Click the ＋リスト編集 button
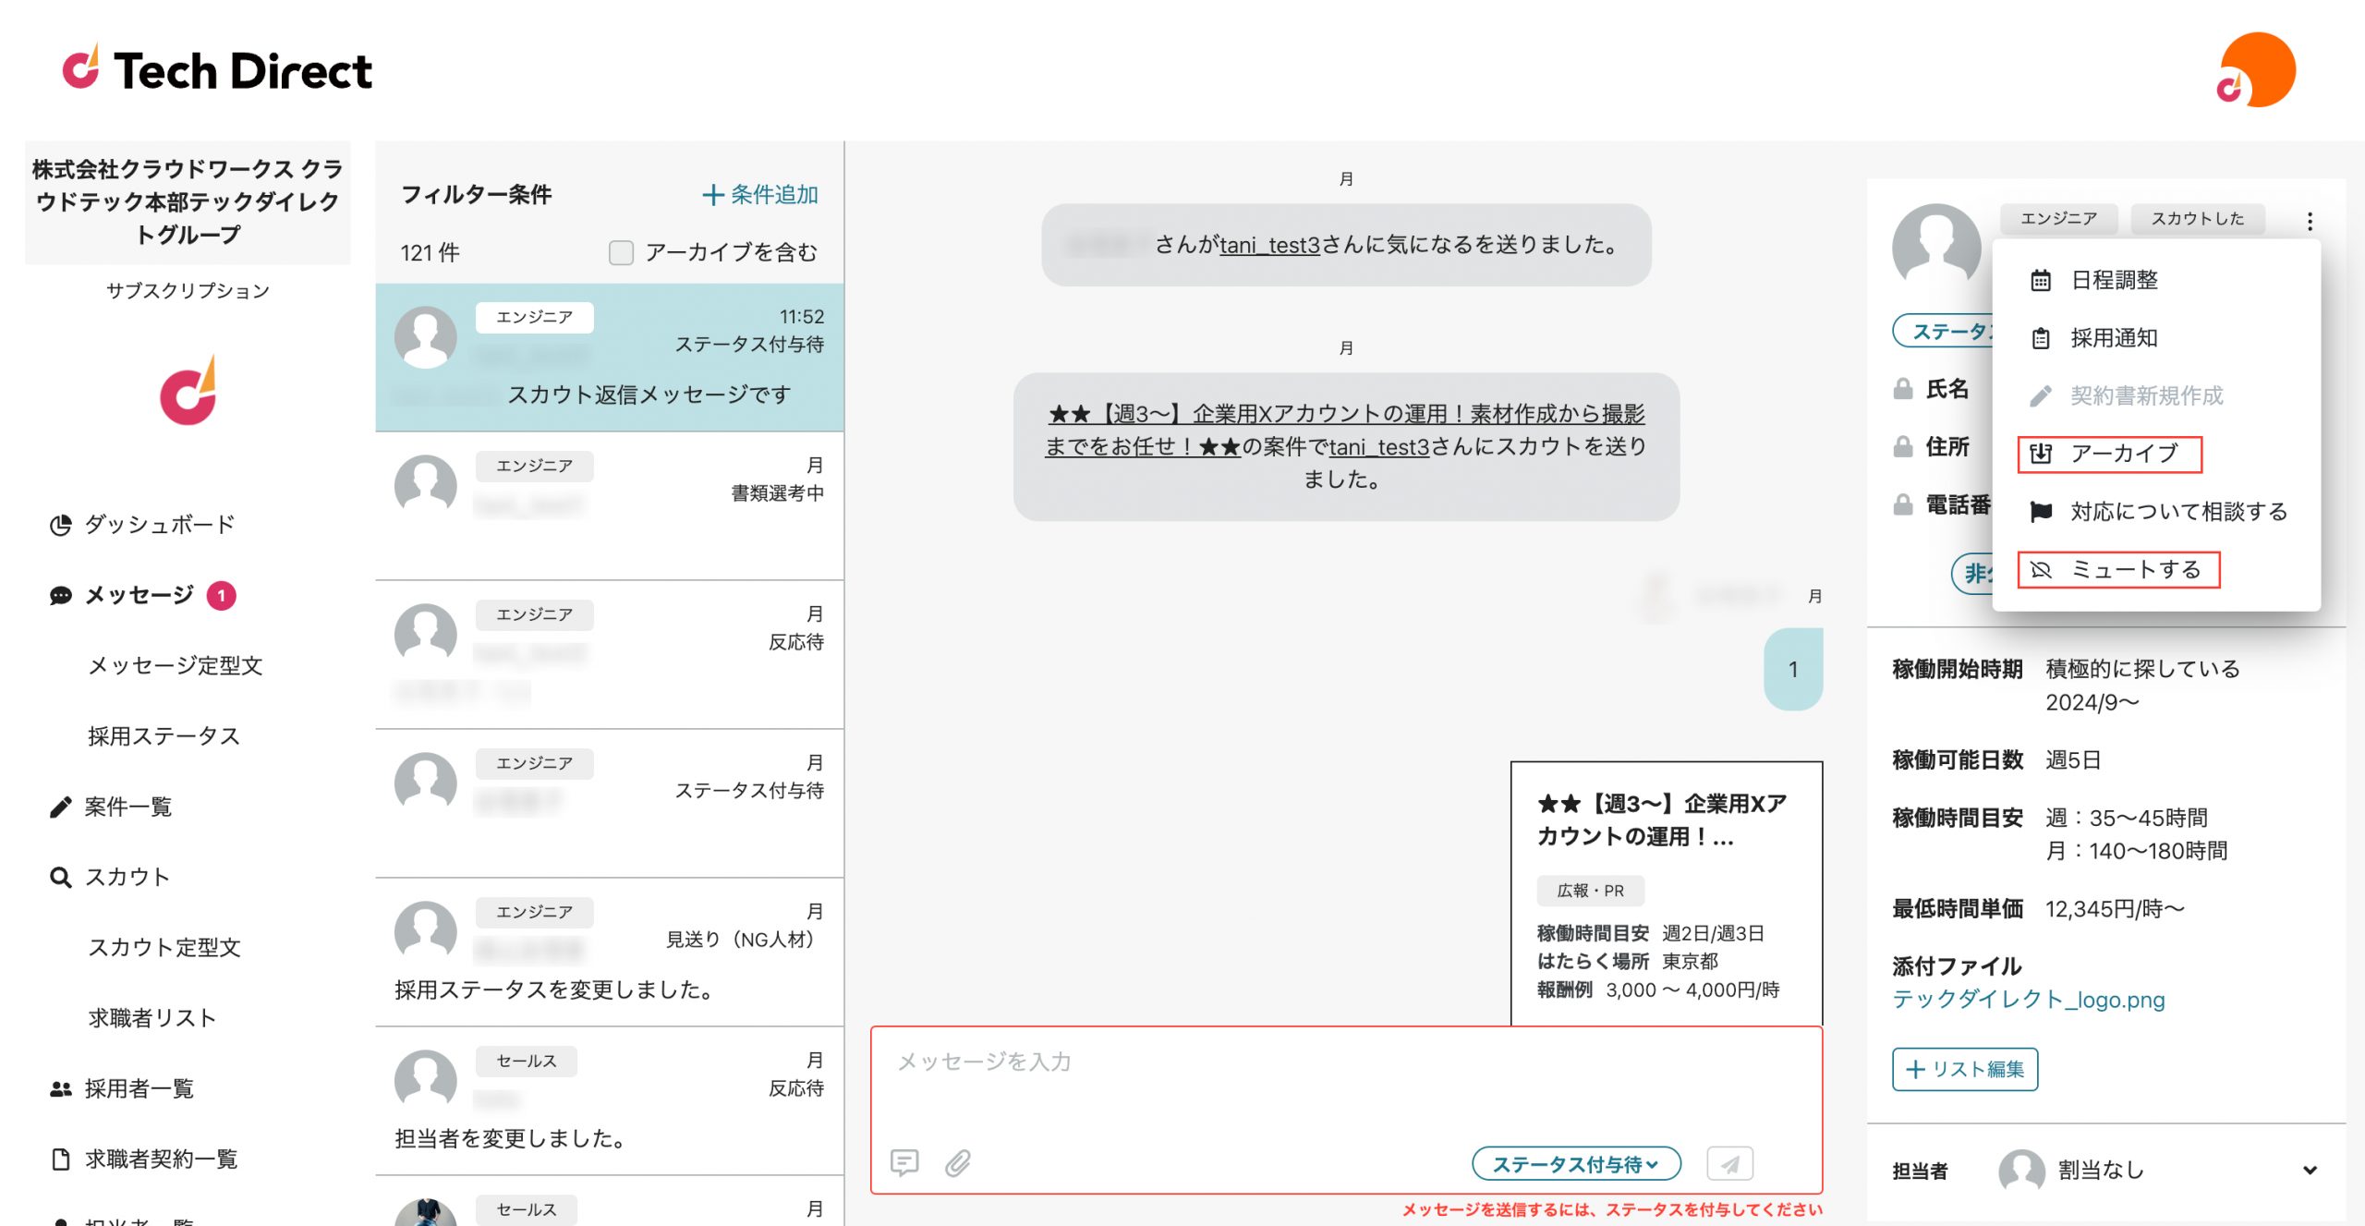The width and height of the screenshot is (2365, 1226). click(1964, 1069)
